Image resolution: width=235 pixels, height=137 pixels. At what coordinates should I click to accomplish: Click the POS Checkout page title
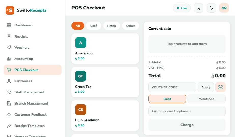(88, 8)
